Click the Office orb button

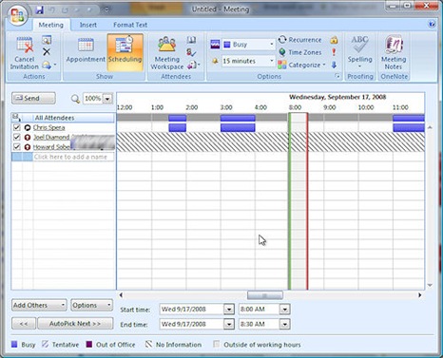point(17,14)
